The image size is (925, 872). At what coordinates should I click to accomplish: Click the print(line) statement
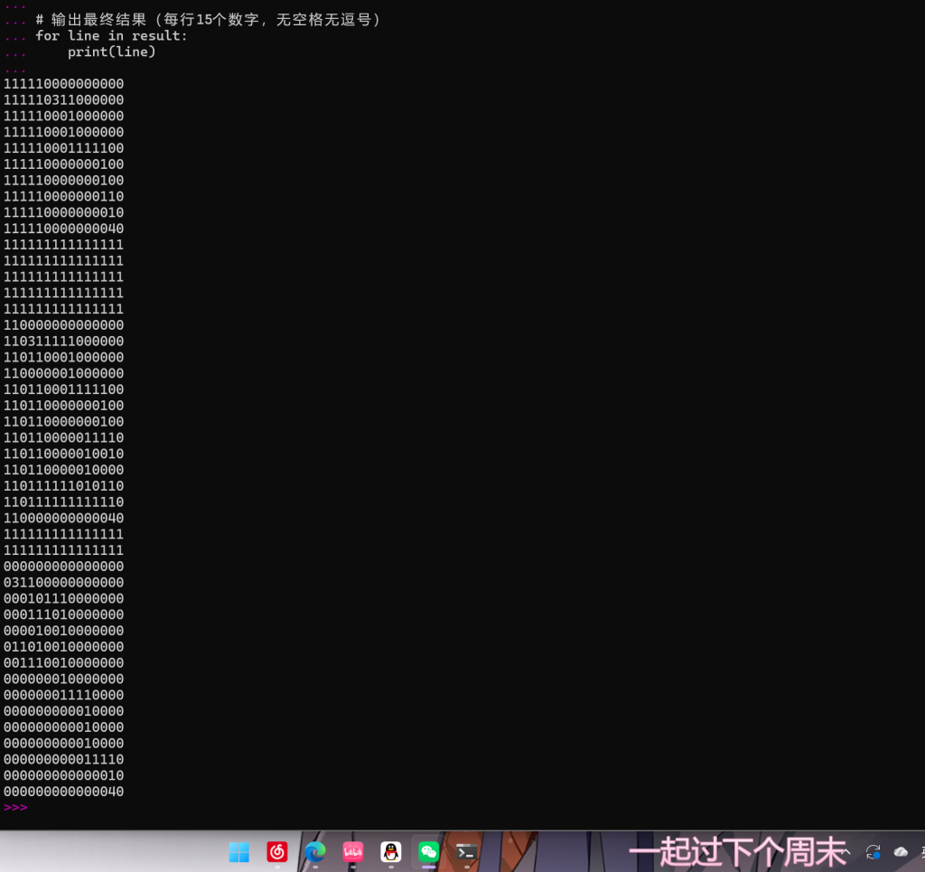111,52
